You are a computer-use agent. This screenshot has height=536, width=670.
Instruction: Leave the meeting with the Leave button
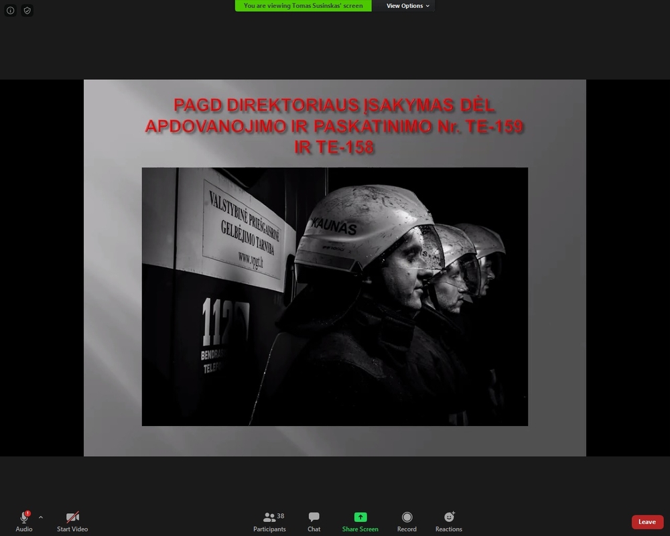coord(647,522)
